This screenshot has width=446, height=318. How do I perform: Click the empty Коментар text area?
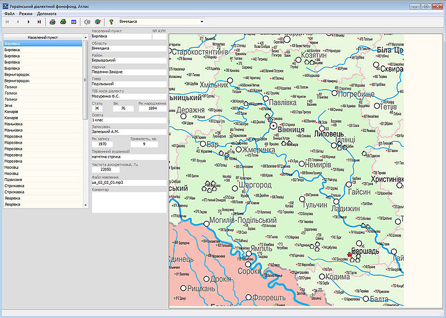[x=129, y=202]
